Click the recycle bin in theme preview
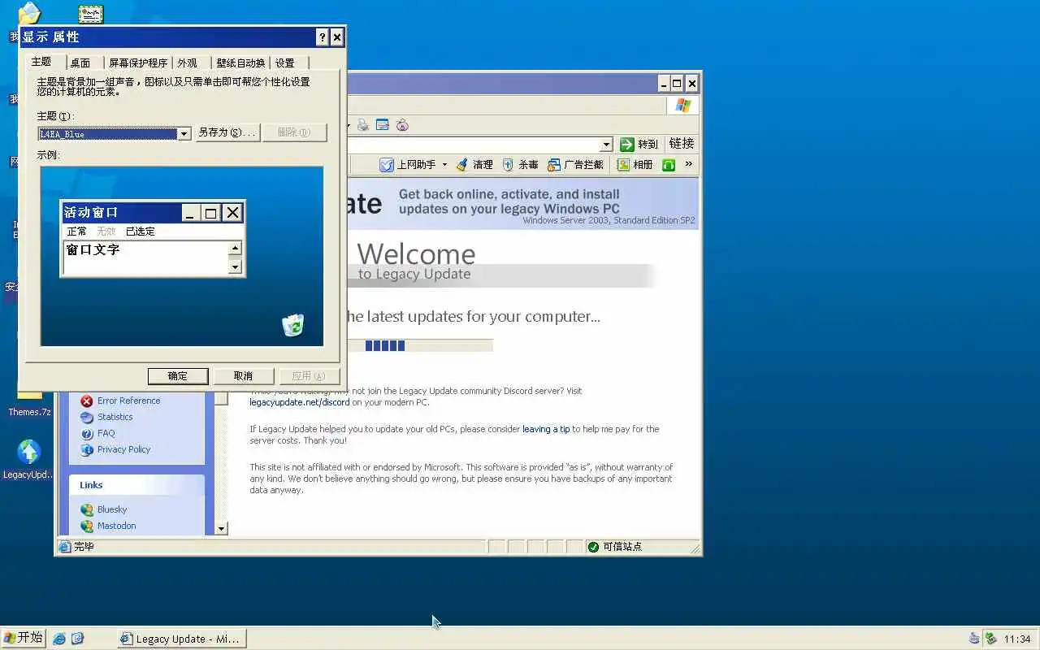 click(292, 325)
